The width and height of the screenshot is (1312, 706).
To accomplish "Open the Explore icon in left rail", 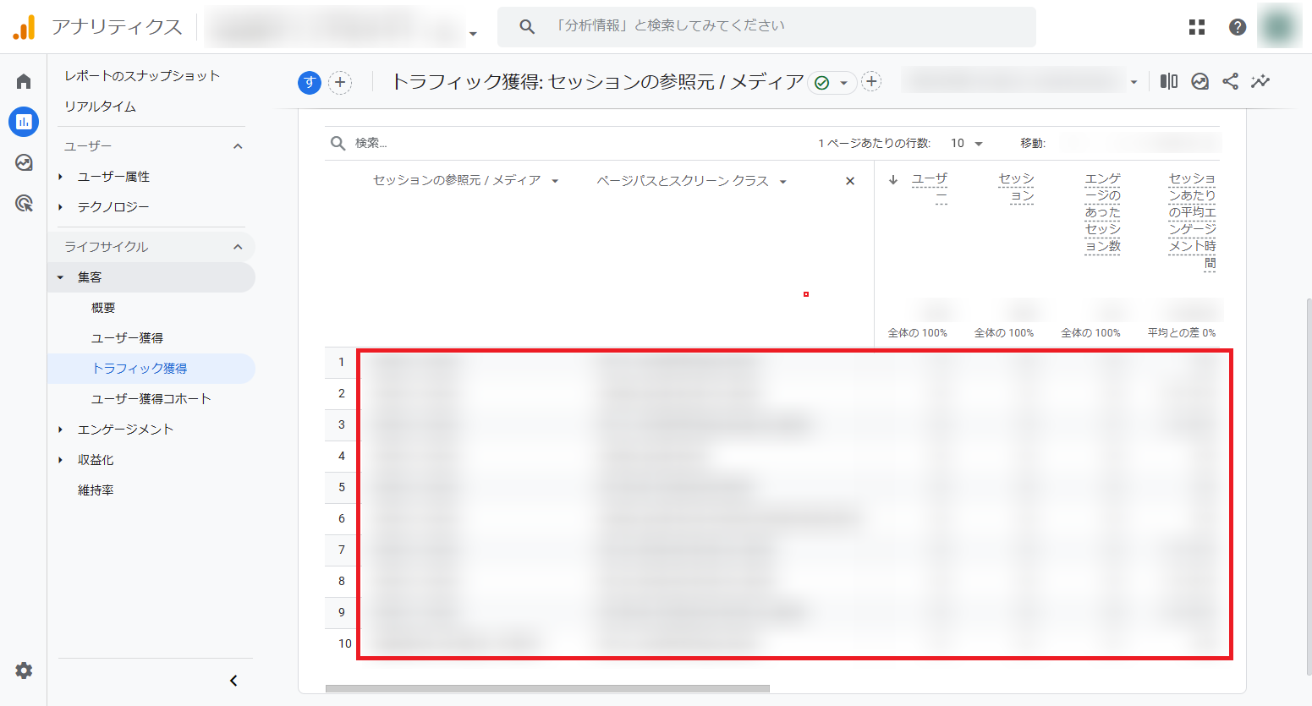I will (x=24, y=162).
